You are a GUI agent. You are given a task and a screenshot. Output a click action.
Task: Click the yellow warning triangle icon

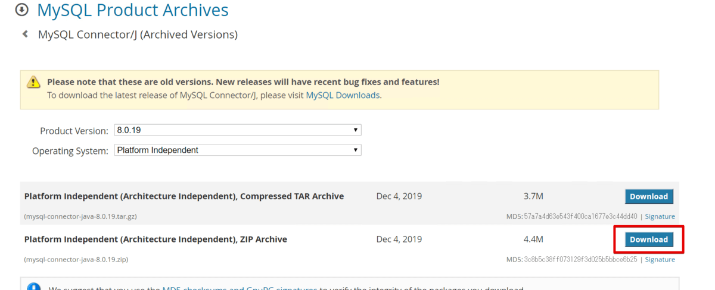click(x=33, y=83)
